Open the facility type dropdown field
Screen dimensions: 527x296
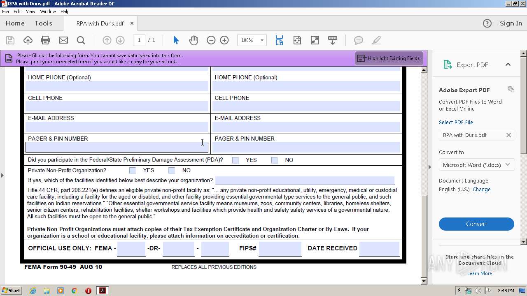click(x=305, y=180)
